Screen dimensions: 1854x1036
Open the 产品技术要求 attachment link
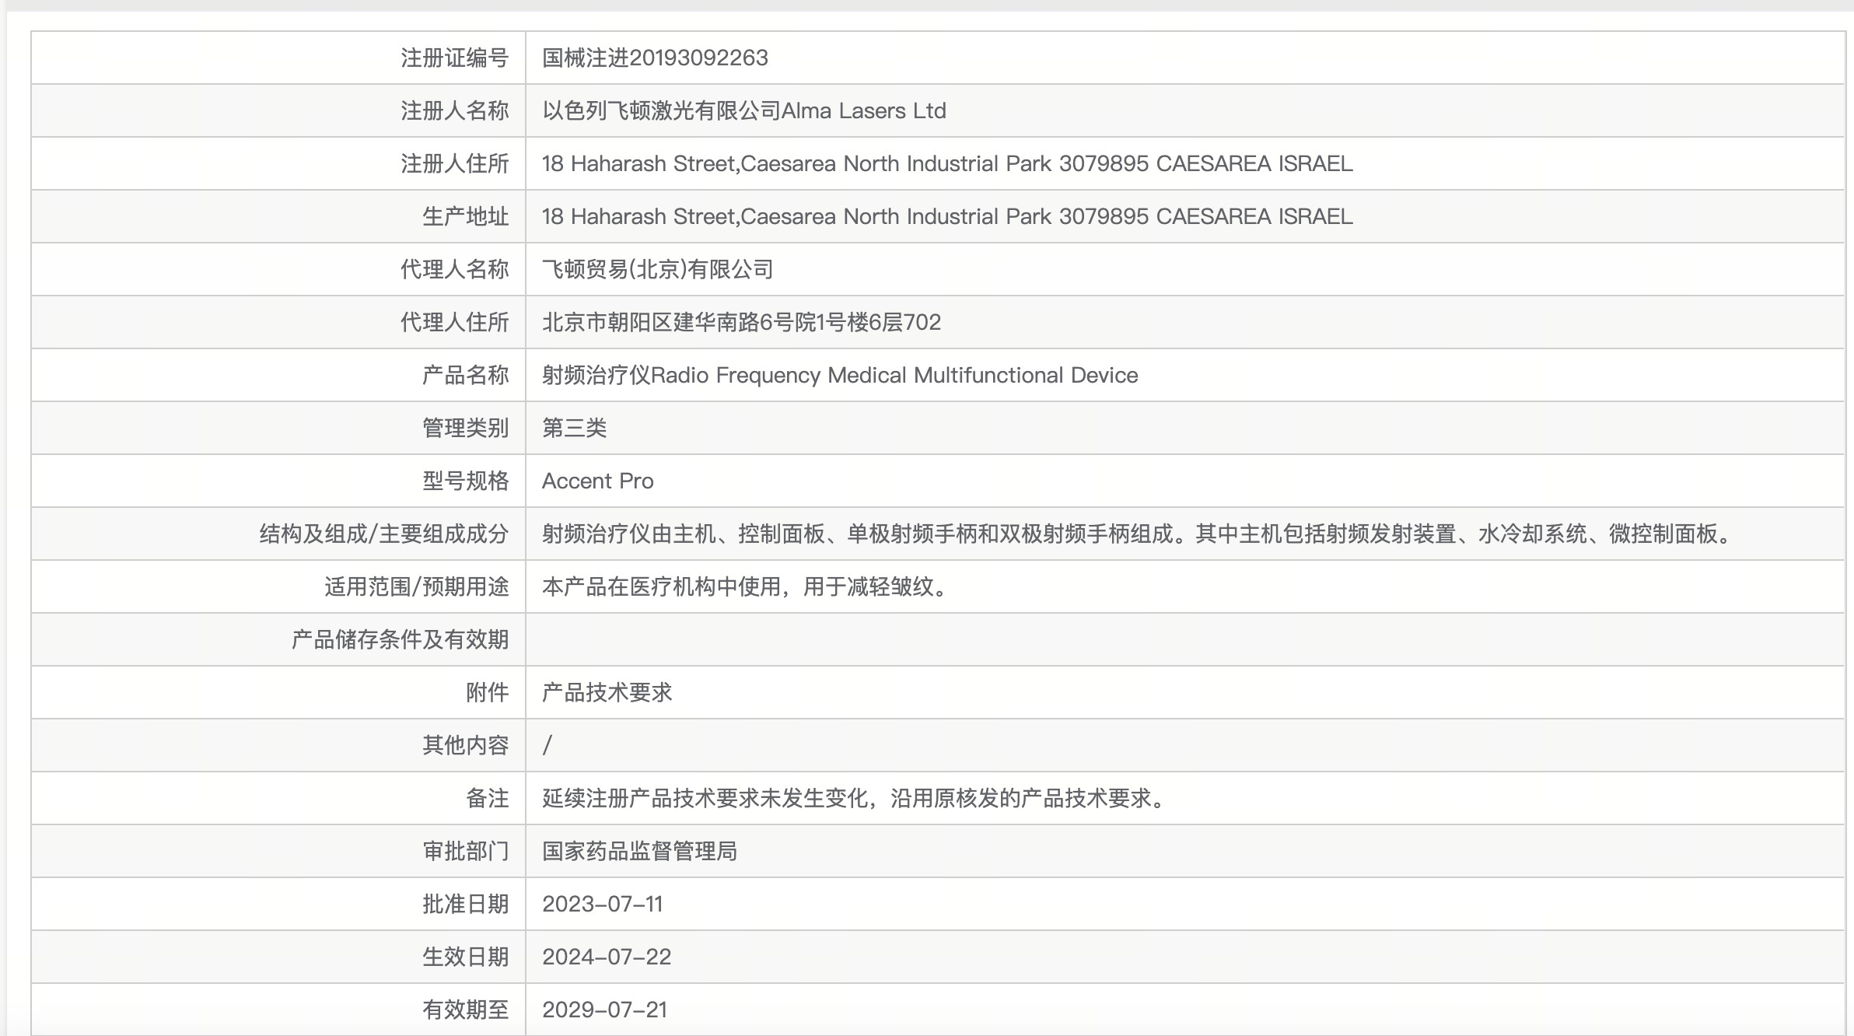click(x=607, y=692)
